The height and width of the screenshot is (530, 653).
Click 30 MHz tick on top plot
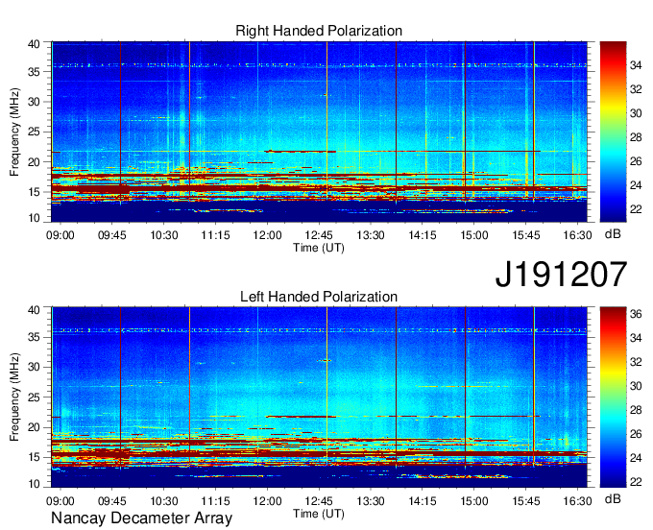click(34, 102)
